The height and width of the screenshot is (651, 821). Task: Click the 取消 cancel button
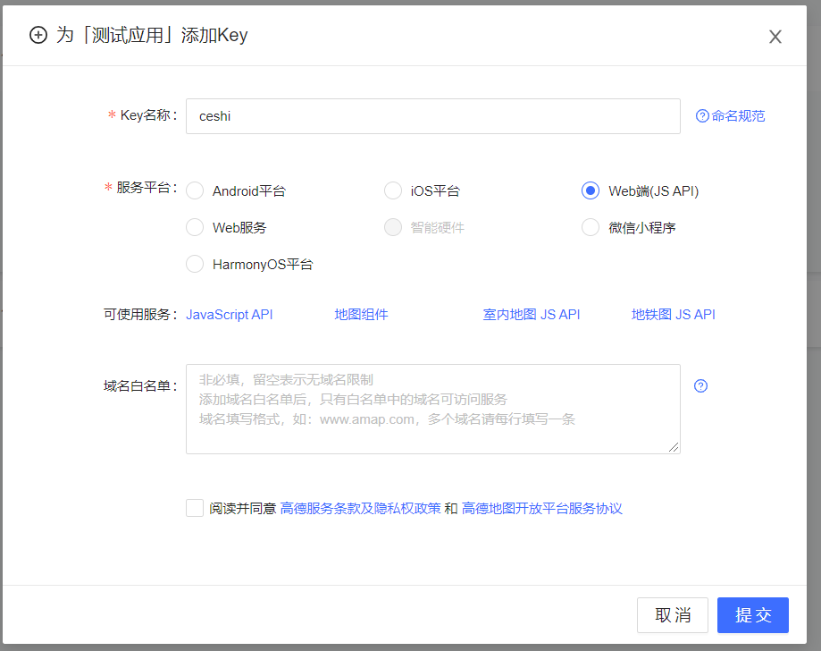(x=672, y=614)
